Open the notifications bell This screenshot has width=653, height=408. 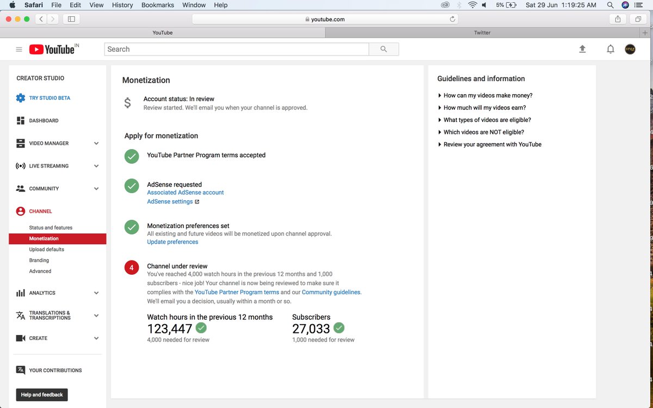(611, 49)
